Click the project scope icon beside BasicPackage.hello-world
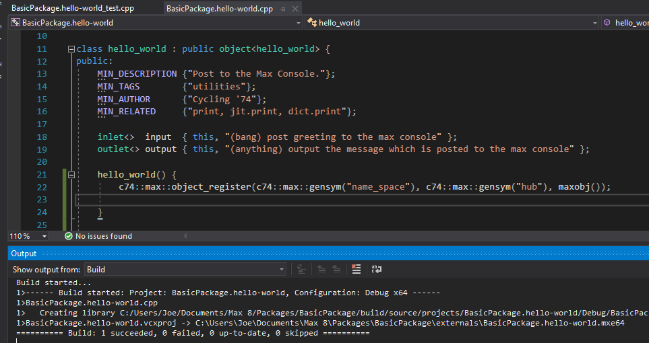The width and height of the screenshot is (649, 343). point(15,22)
